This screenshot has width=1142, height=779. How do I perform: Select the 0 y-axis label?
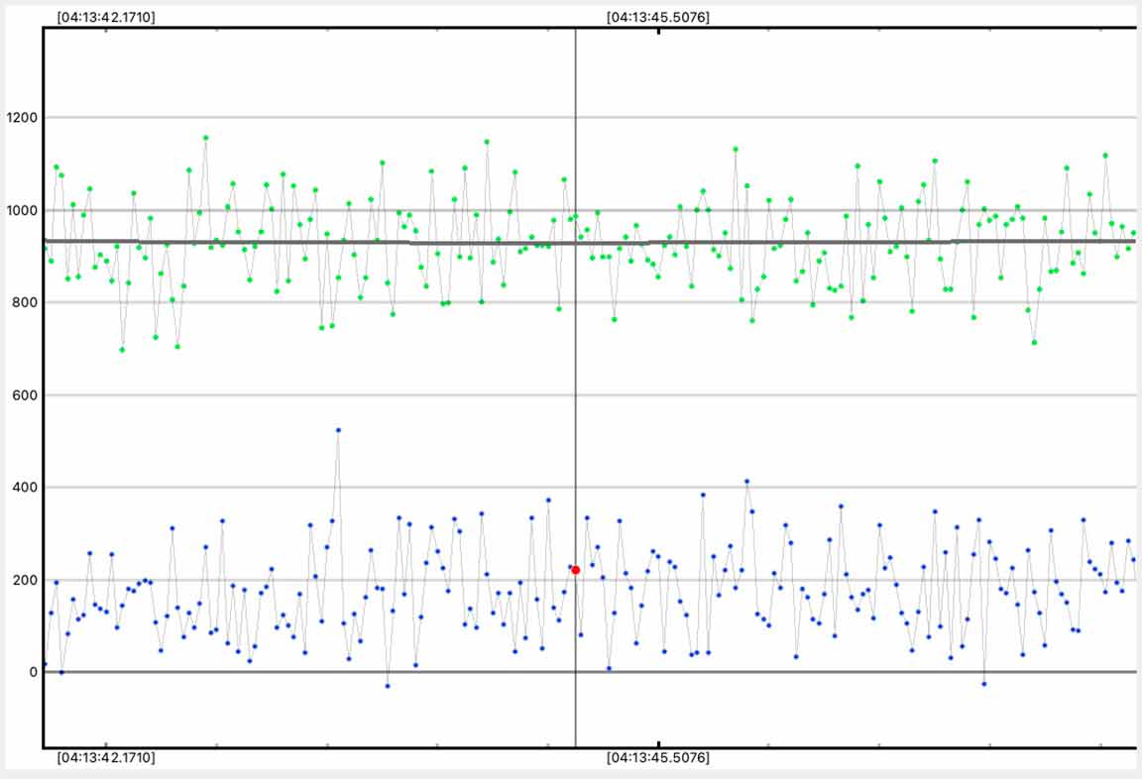33,672
